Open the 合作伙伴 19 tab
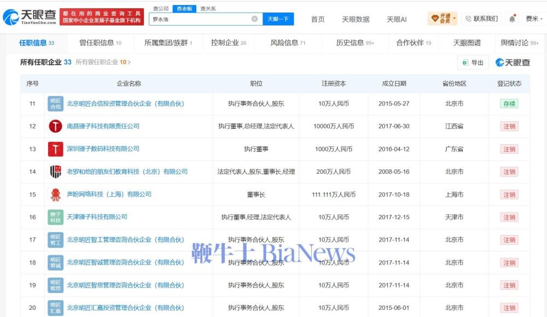 tap(414, 43)
